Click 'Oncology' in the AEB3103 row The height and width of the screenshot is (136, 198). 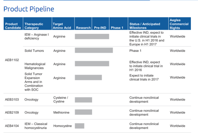[x=32, y=100]
